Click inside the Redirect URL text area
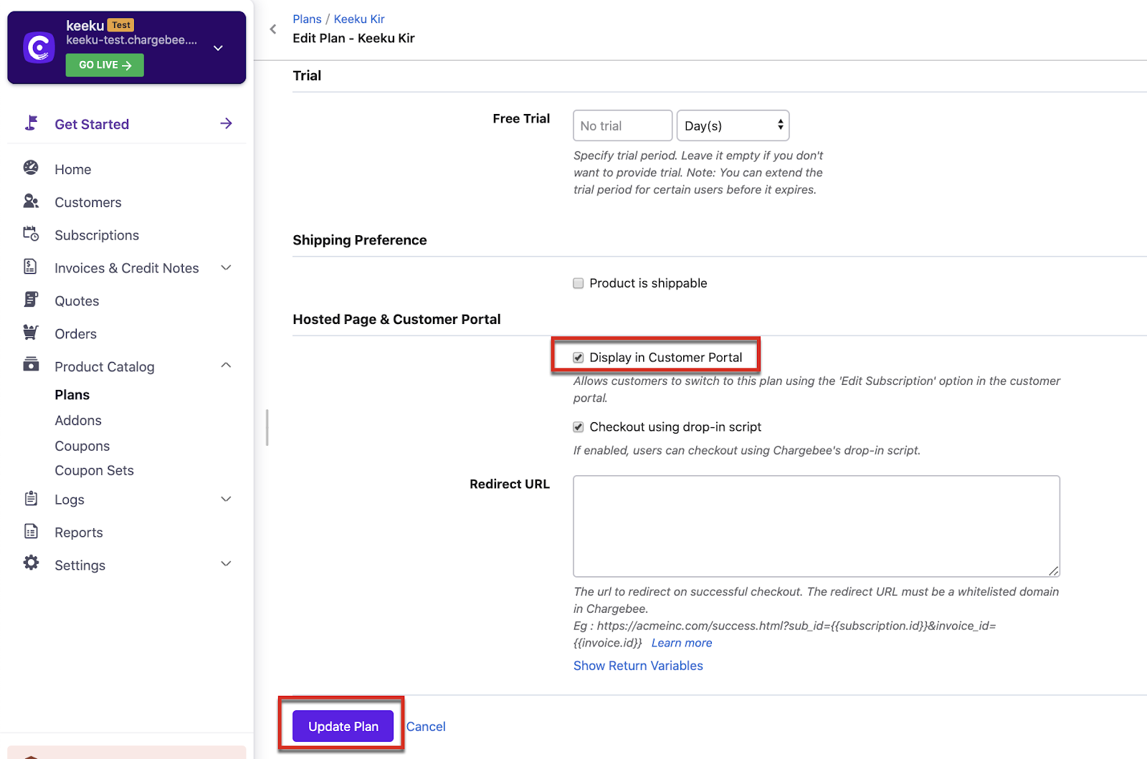Image resolution: width=1147 pixels, height=759 pixels. click(815, 525)
